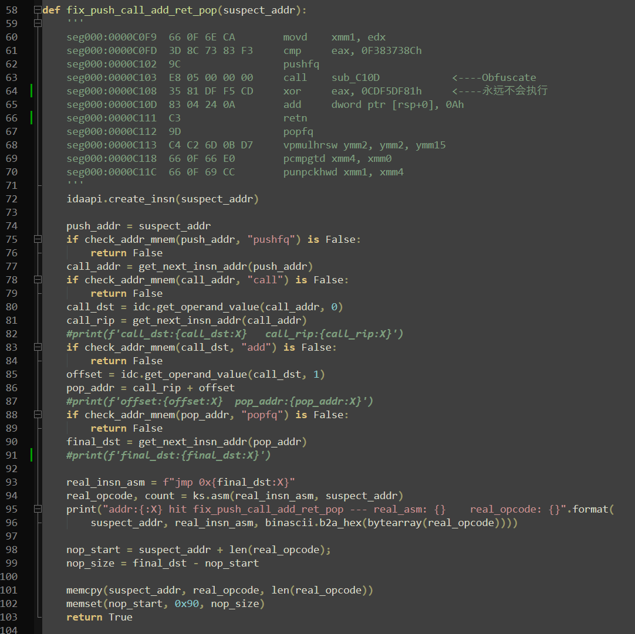Screen dimensions: 635x634
Task: Click the Obfuscate comment arrow on line 63
Action: coord(466,77)
